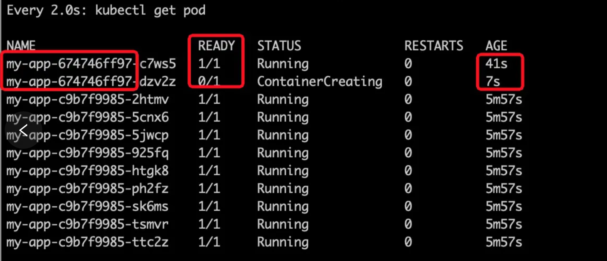Viewport: 607px width, 261px height.
Task: Select pod my-app-c9b7f9985-ph2fz
Action: 87,189
